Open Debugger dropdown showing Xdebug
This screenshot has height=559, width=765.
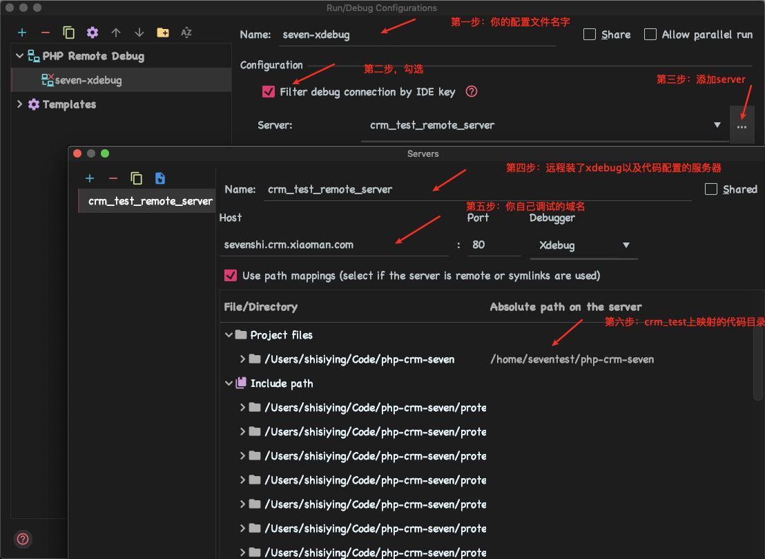pos(583,245)
